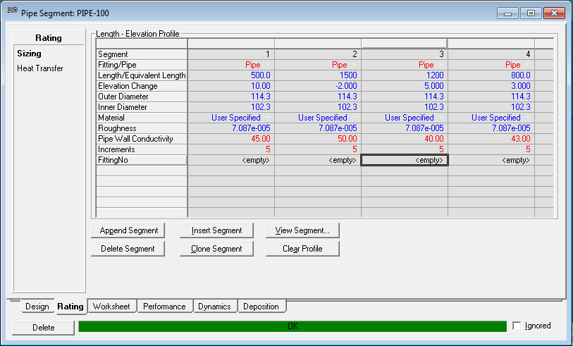The width and height of the screenshot is (573, 346).
Task: Click wall conductivity 50.00 cell
Action: click(x=318, y=139)
